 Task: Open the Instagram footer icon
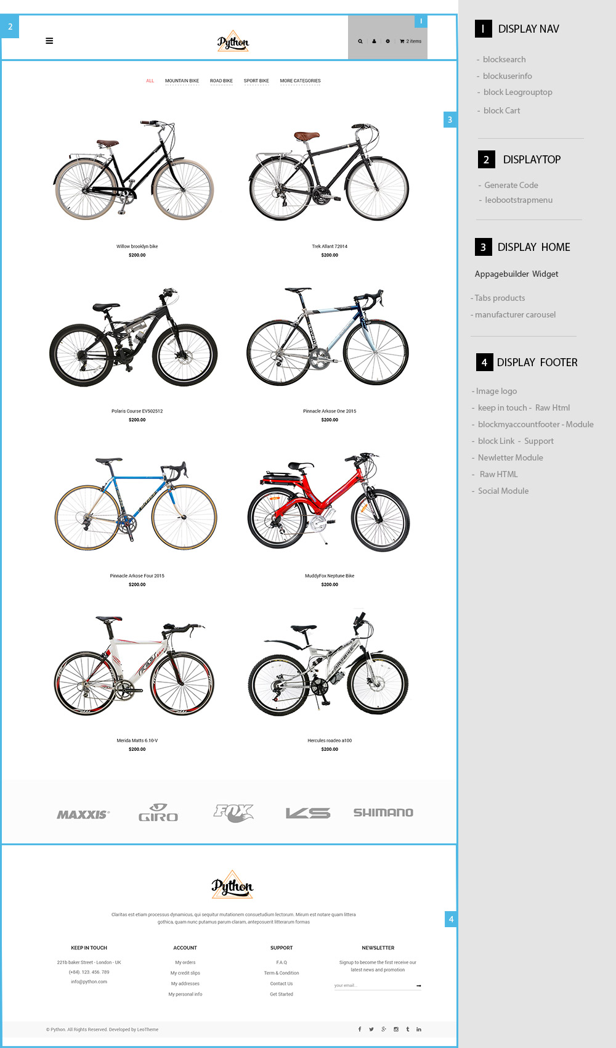[x=396, y=1029]
